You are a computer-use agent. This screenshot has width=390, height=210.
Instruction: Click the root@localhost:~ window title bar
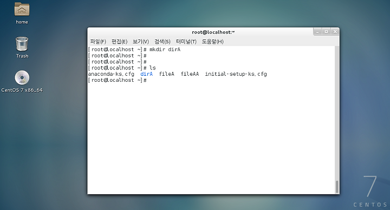click(x=213, y=32)
